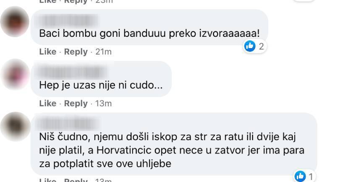Click the reaction count number 2
This screenshot has width=340, height=182.
click(x=261, y=46)
